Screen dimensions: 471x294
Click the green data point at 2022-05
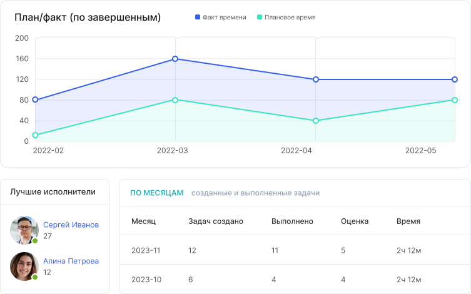[455, 100]
